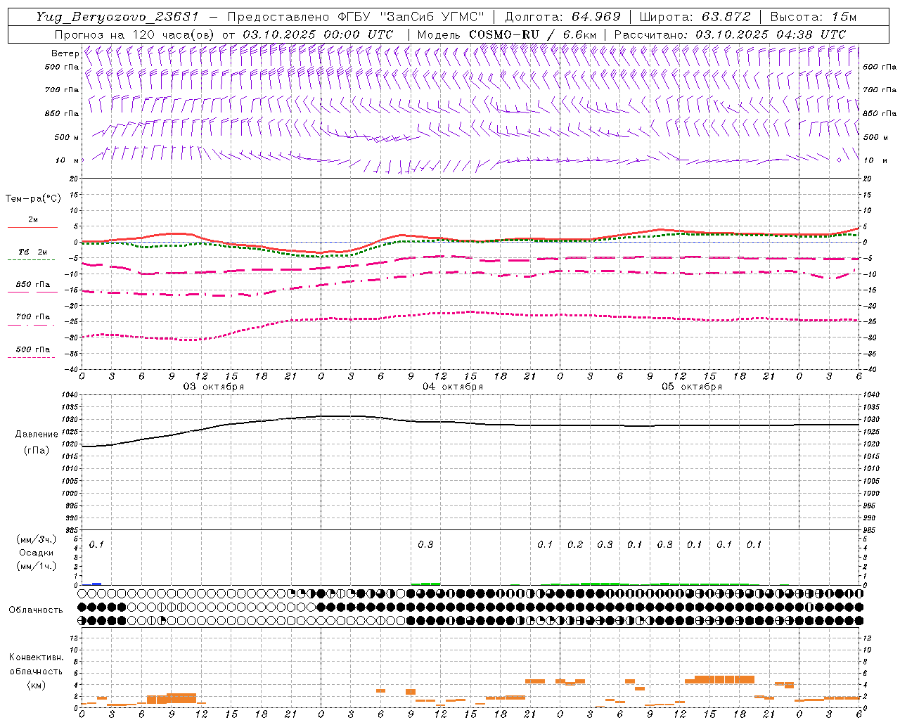Select the '04 октября' date label

pos(453,387)
